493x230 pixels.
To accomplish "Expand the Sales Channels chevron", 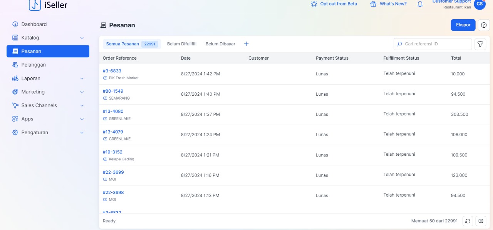I will tap(82, 105).
